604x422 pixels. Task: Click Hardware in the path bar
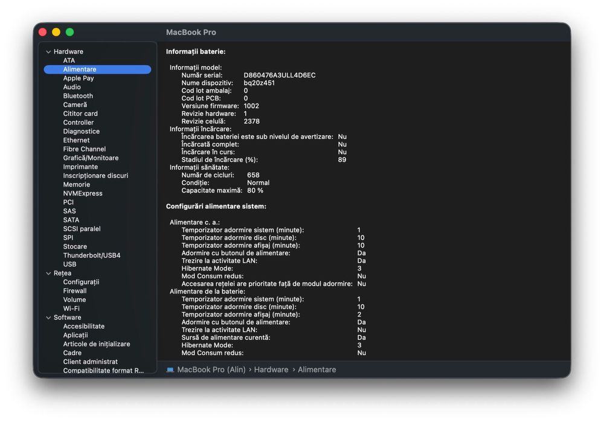pos(271,369)
